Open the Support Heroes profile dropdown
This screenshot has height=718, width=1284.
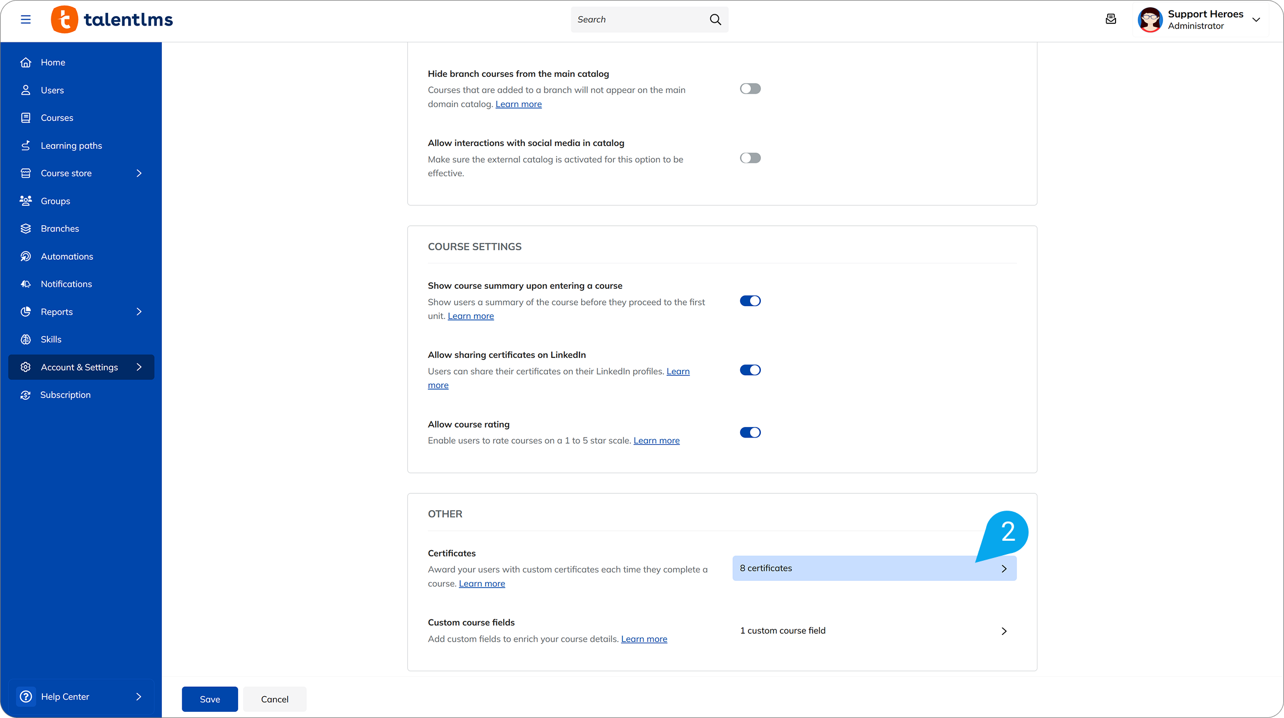click(1256, 20)
